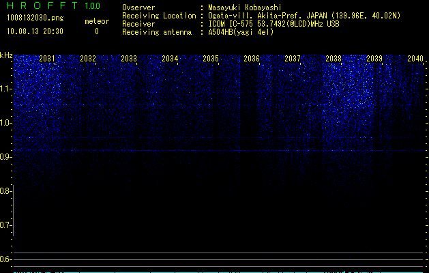429x273 pixels.
Task: Click the 2040 time marker
Action: (x=415, y=59)
